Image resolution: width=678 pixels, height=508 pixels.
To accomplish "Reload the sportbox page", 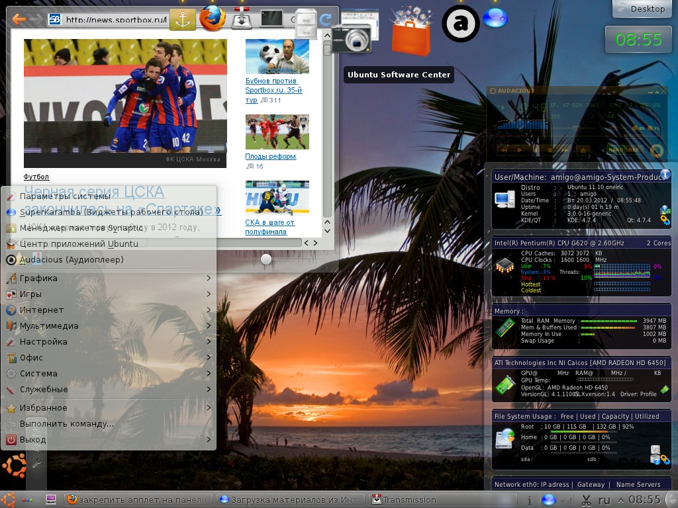I will pyautogui.click(x=325, y=19).
